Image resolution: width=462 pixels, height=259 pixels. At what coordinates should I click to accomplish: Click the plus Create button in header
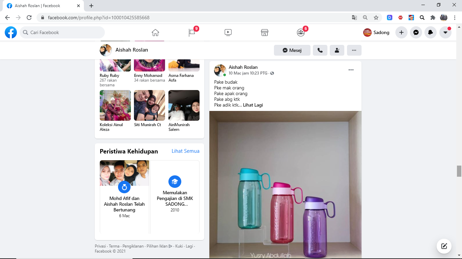click(x=401, y=32)
